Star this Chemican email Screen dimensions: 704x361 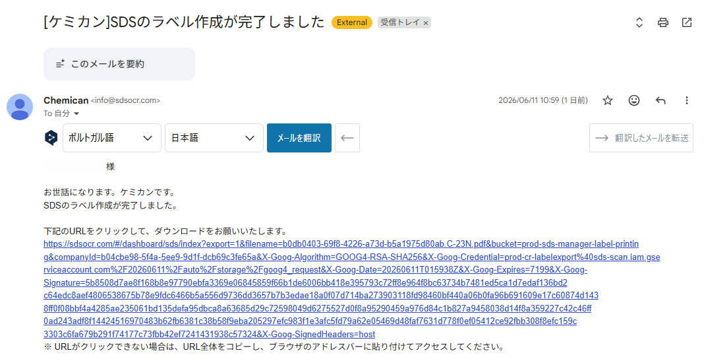click(608, 100)
